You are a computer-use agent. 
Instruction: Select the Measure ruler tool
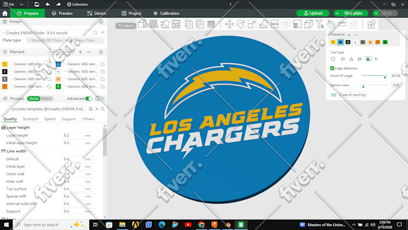(x=342, y=24)
